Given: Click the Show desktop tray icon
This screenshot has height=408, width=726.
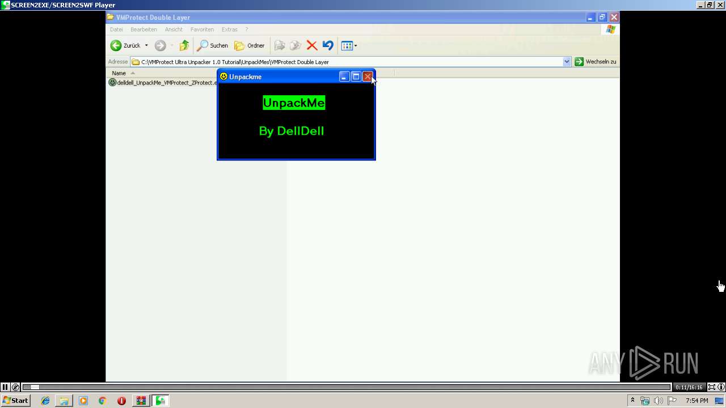Looking at the screenshot, I should click(x=719, y=401).
